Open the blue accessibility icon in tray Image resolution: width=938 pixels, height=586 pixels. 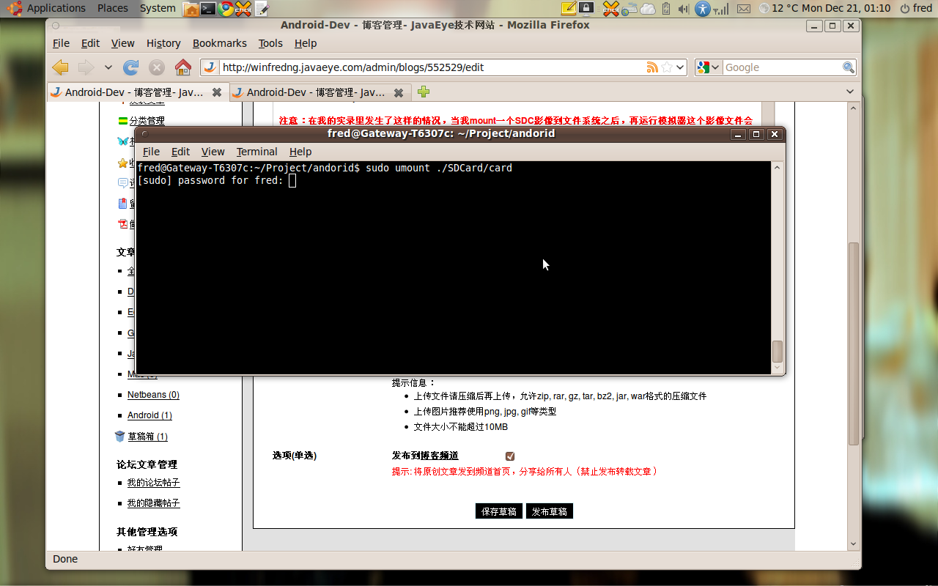[703, 9]
